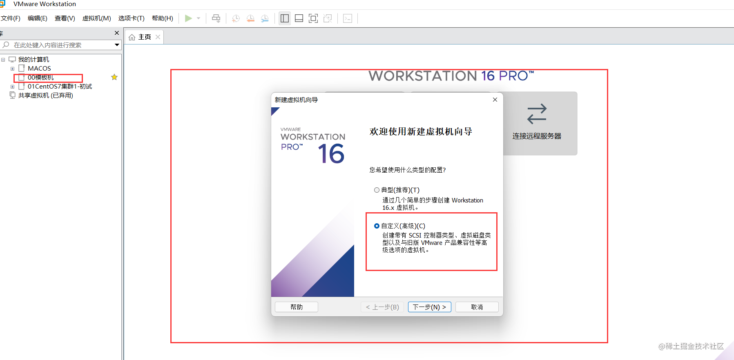Viewport: 734px width, 360px height.
Task: Click the Take Snapshot toolbar icon
Action: tap(236, 18)
